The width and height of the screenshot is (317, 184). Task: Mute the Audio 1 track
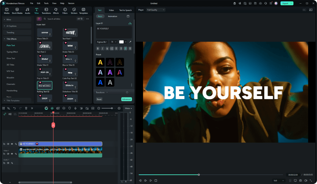8,163
